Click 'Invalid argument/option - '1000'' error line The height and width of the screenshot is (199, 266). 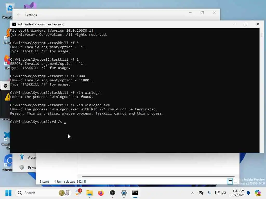pyautogui.click(x=52, y=80)
